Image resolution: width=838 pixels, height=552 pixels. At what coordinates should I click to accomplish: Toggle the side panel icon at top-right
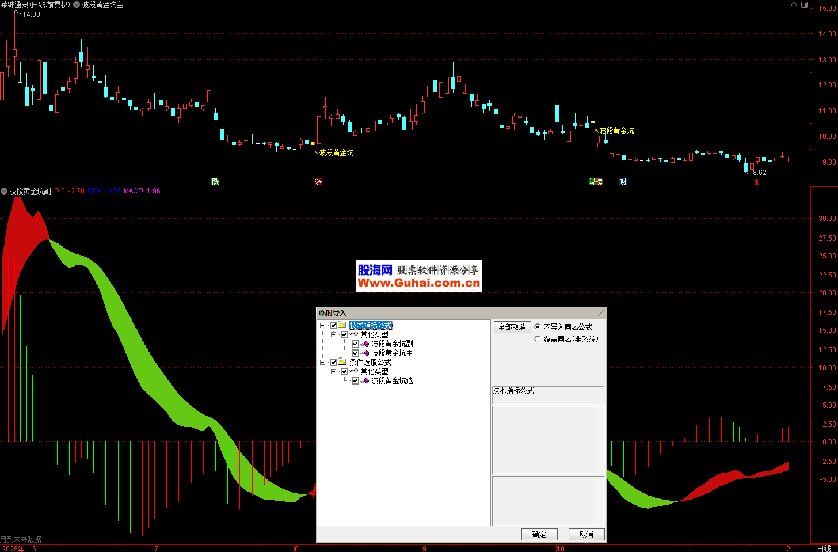(x=805, y=5)
